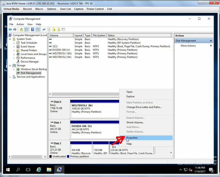Image resolution: width=220 pixels, height=177 pixels.
Task: Select Task Scheduler in the tree
Action: (29, 43)
